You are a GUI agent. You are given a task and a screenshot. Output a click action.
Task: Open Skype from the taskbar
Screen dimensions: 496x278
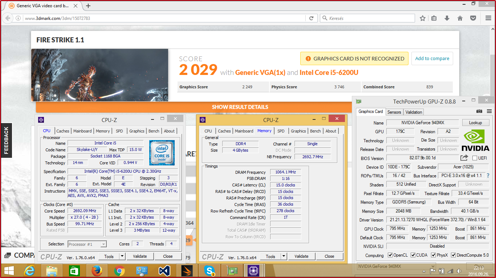pyautogui.click(x=209, y=270)
